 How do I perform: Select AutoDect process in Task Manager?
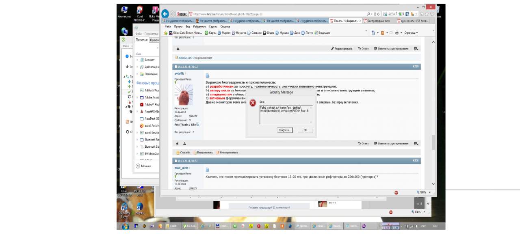(149, 119)
